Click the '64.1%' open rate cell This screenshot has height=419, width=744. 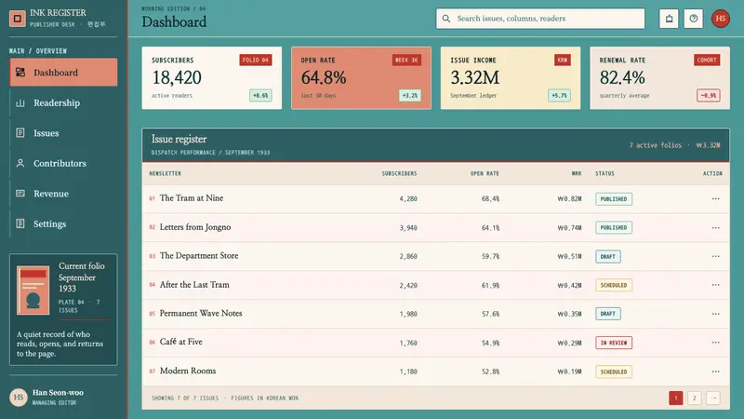[x=490, y=228]
